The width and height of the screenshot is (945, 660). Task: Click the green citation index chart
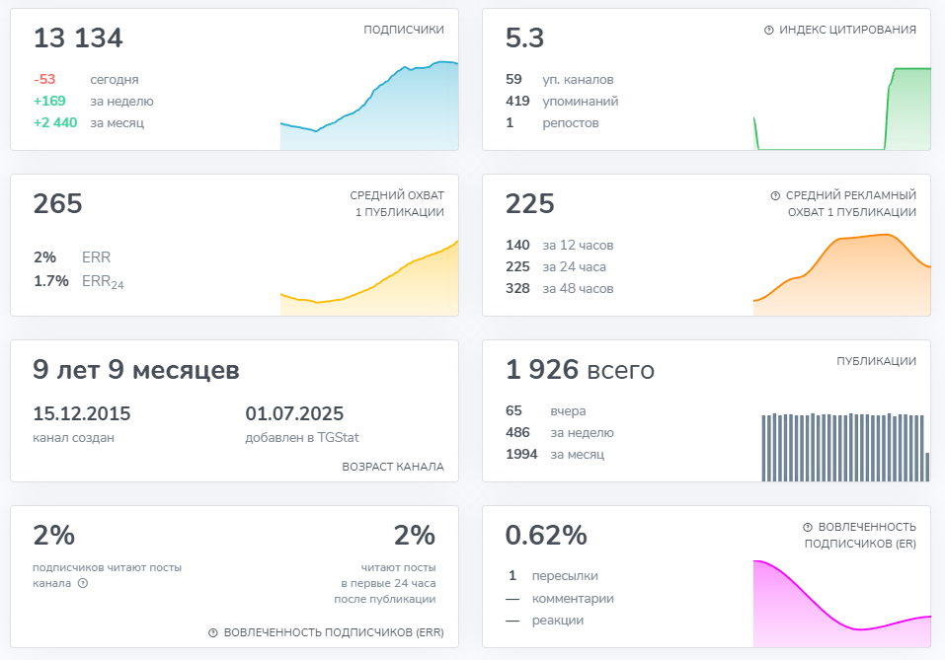click(x=842, y=109)
